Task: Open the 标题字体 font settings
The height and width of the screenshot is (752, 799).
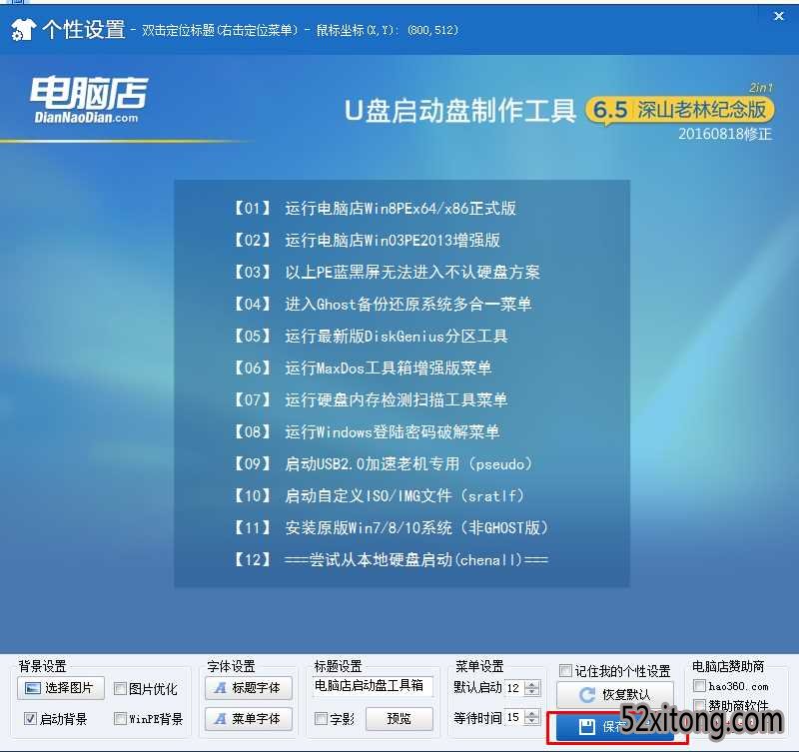Action: 249,688
